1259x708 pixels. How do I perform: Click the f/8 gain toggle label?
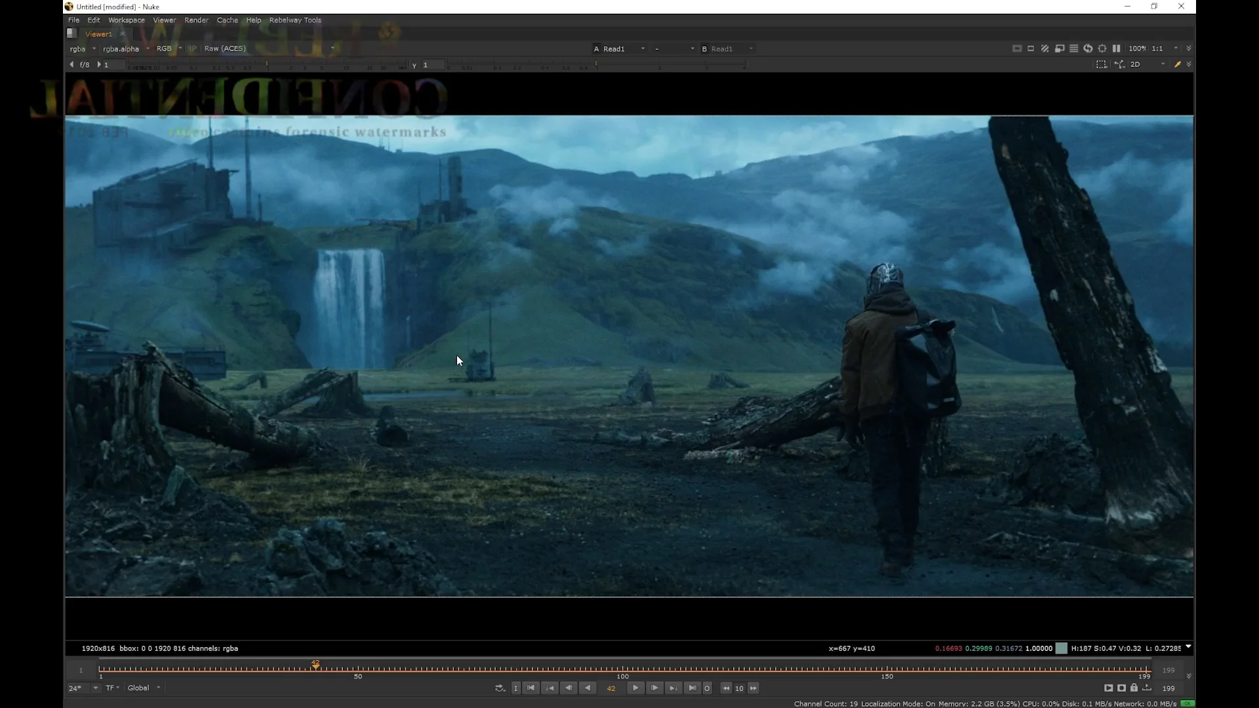85,64
